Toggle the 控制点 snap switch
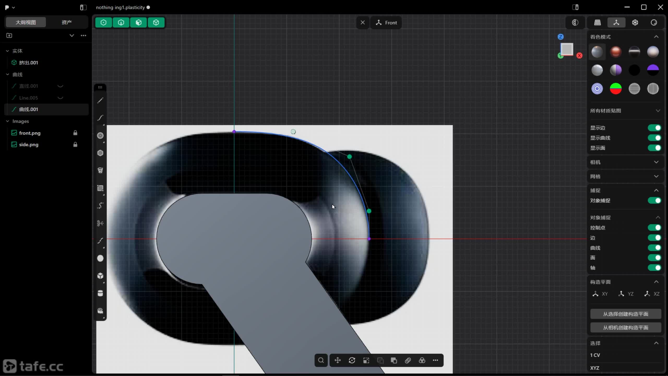The height and width of the screenshot is (376, 668). [x=654, y=228]
